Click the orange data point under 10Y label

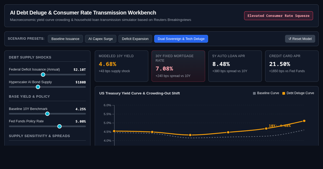[266, 128]
